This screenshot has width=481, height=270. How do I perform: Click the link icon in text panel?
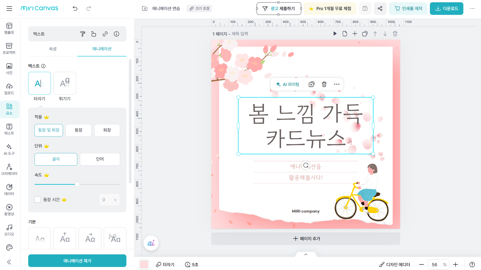click(105, 34)
